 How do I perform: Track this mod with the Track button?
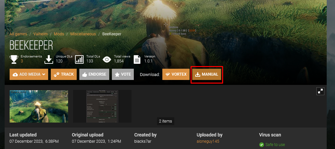[64, 74]
